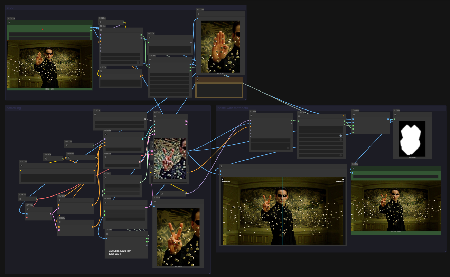Toggle the dark switch just below the enabled one in the 0.035s node

341,140
